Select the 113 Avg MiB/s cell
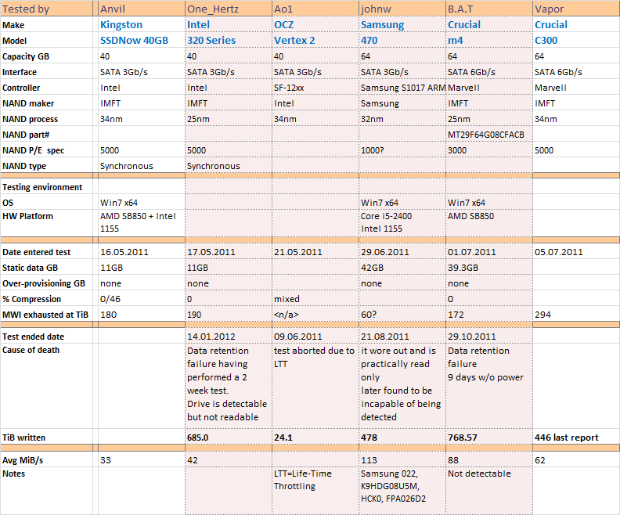 [x=402, y=460]
